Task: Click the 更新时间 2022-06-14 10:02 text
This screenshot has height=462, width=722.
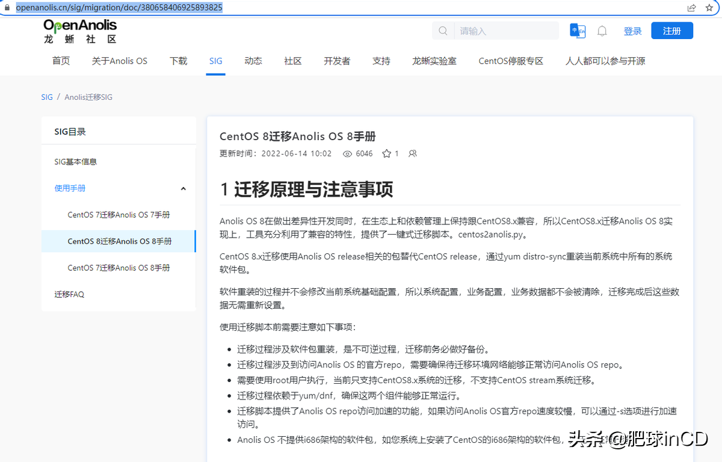Action: coord(276,153)
